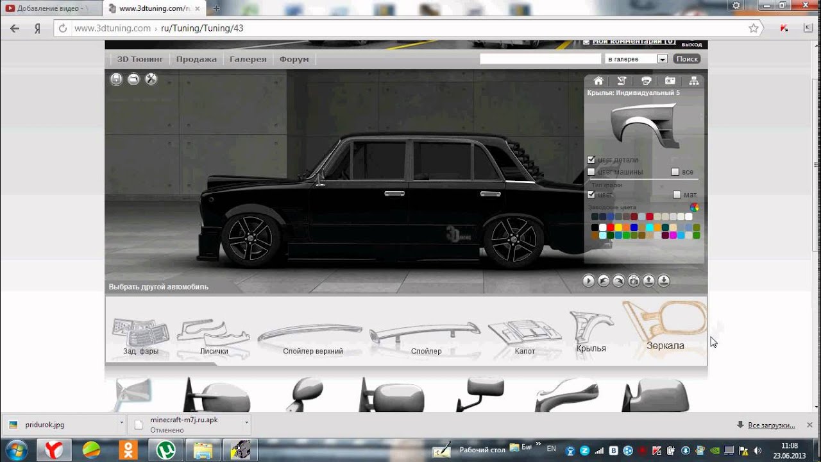821x462 pixels.
Task: Open the Галерея menu item
Action: [x=248, y=59]
